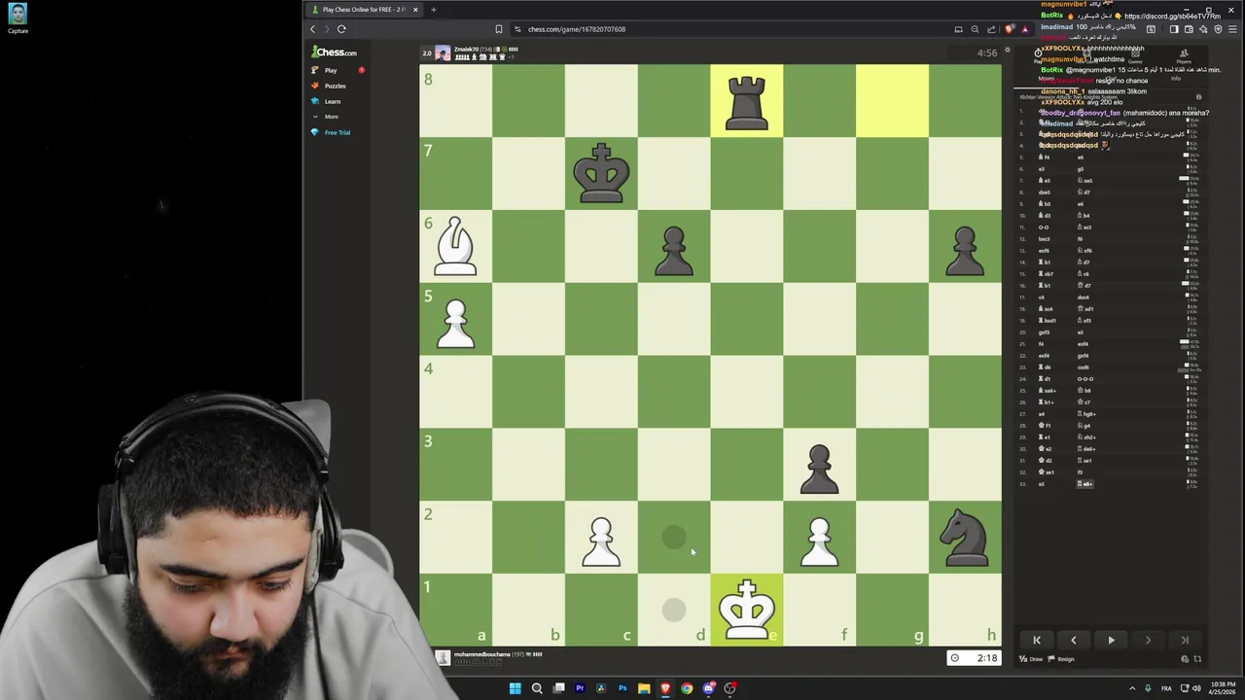Viewport: 1245px width, 700px height.
Task: Go back one move
Action: (x=1074, y=640)
